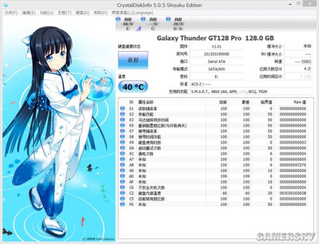Screen dimensions: 319x244
Task: Click the attribute name 硬盘使用时数
Action: point(149,142)
